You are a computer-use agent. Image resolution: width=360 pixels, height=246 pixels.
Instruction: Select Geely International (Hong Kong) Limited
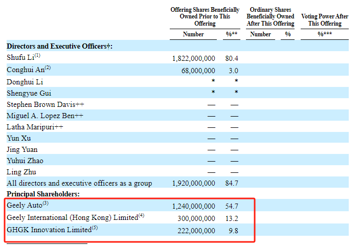pos(72,217)
